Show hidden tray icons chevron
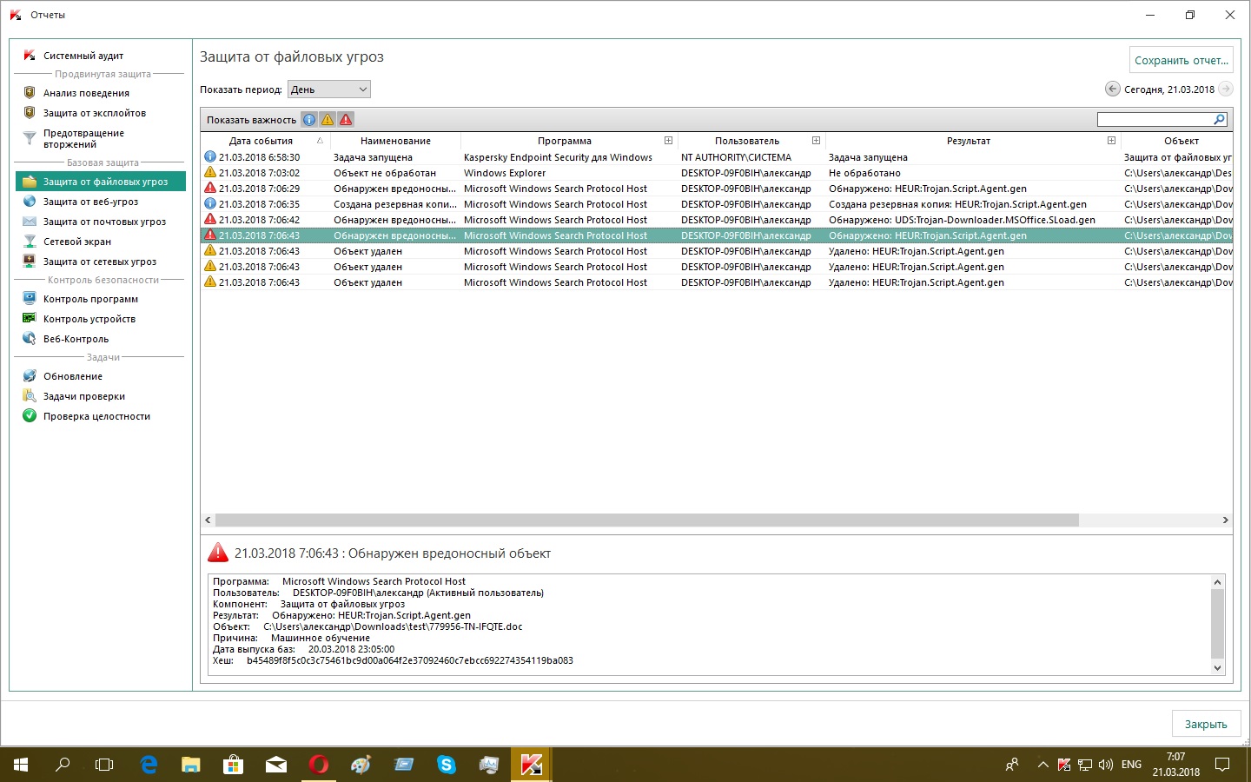1251x782 pixels. point(1042,765)
